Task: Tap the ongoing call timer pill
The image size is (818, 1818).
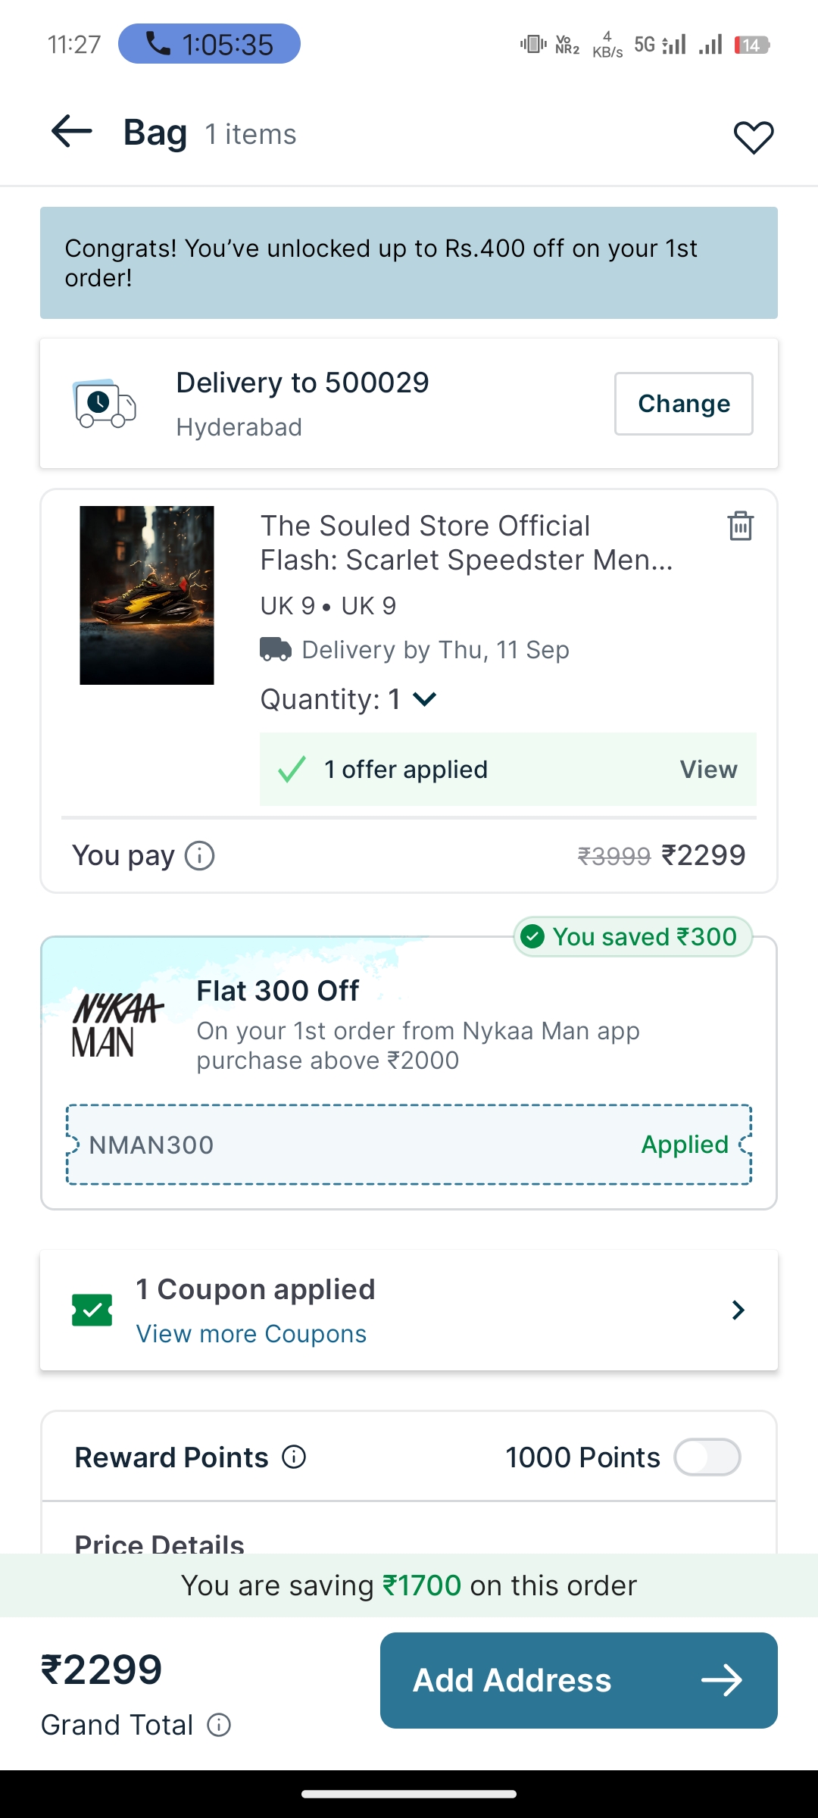Action: (209, 44)
